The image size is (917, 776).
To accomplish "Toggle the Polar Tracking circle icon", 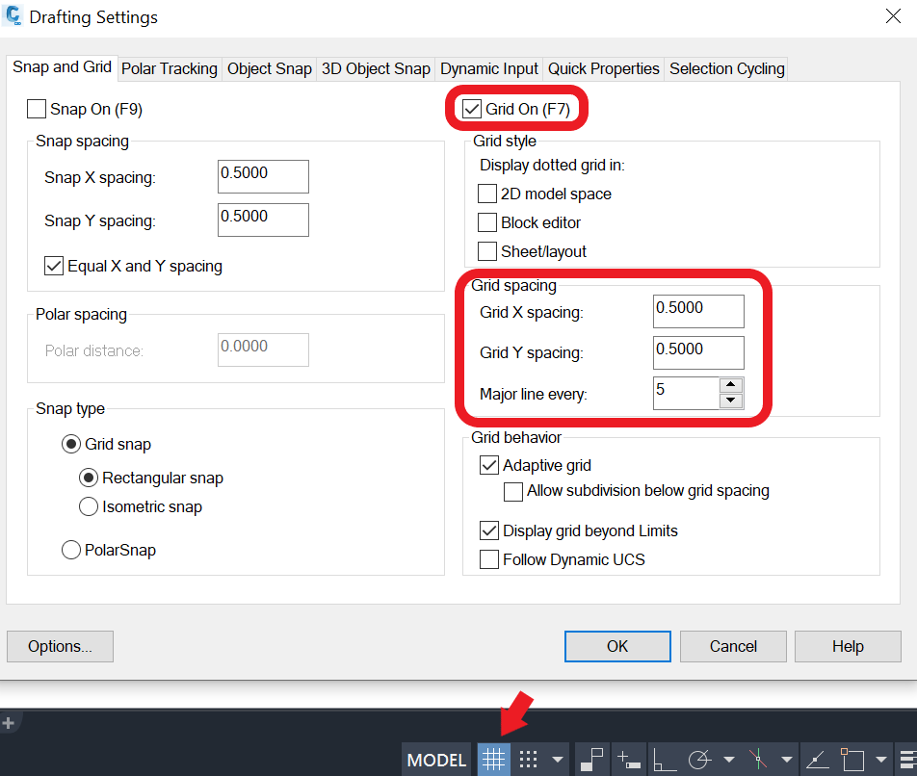I will pyautogui.click(x=699, y=759).
